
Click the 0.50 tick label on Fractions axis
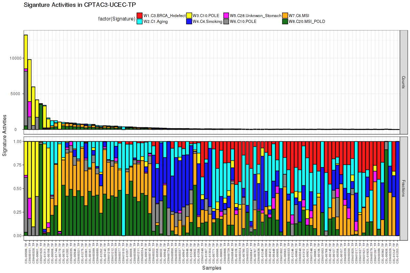pos(17,188)
